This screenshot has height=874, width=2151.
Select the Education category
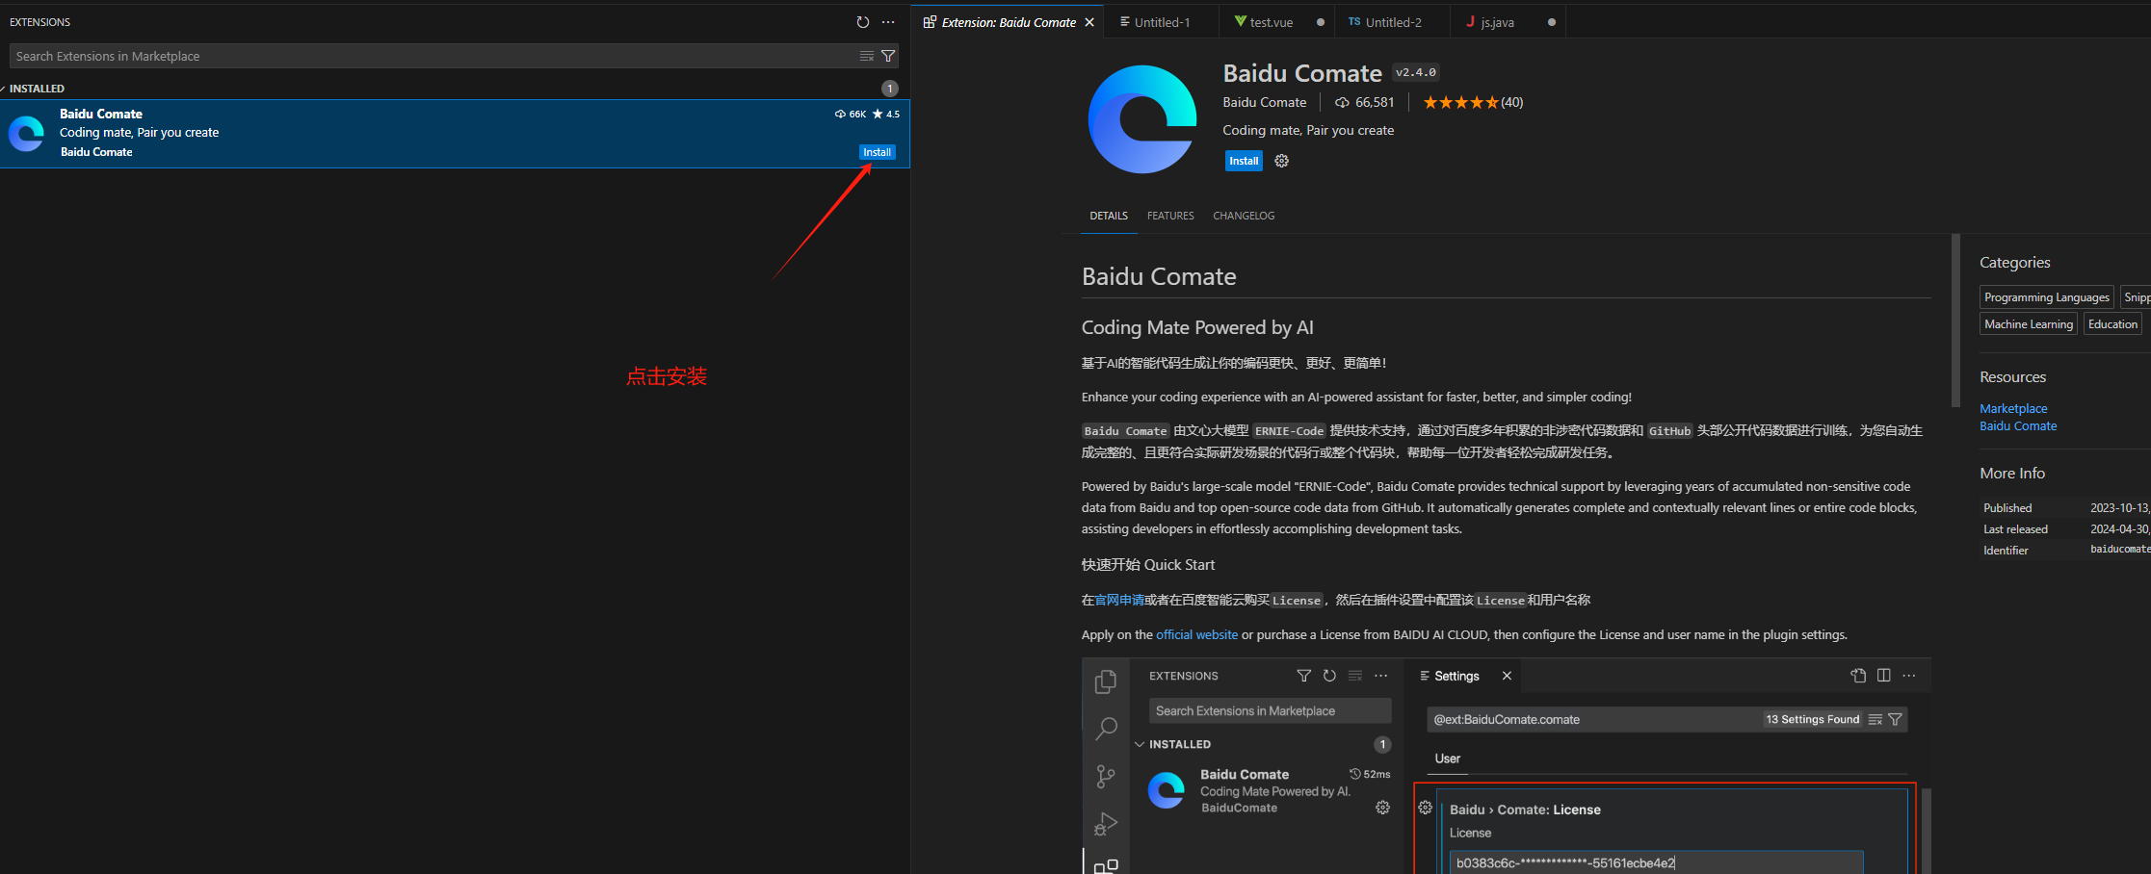2112,324
